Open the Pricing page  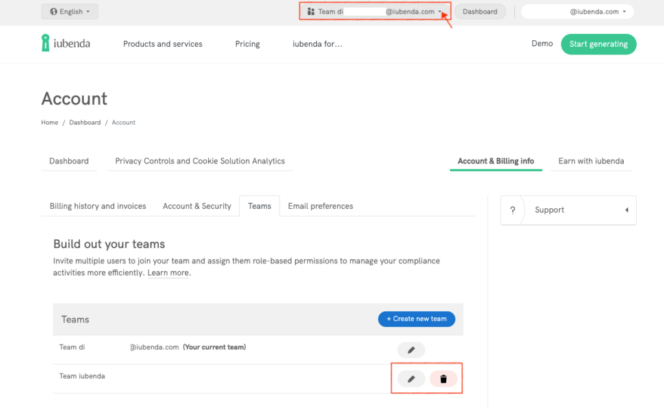pos(247,44)
